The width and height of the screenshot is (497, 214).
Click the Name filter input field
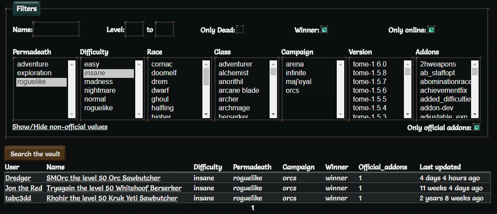pyautogui.click(x=57, y=30)
